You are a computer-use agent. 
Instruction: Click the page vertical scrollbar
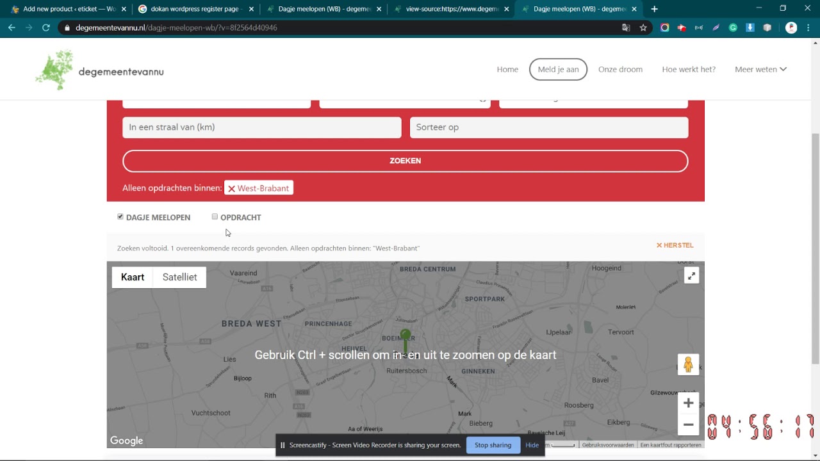[815, 248]
